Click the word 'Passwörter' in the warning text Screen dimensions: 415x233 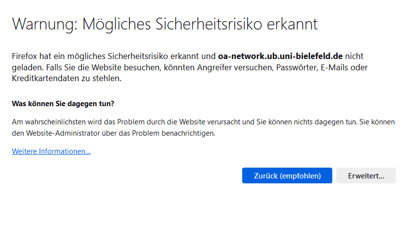click(296, 67)
